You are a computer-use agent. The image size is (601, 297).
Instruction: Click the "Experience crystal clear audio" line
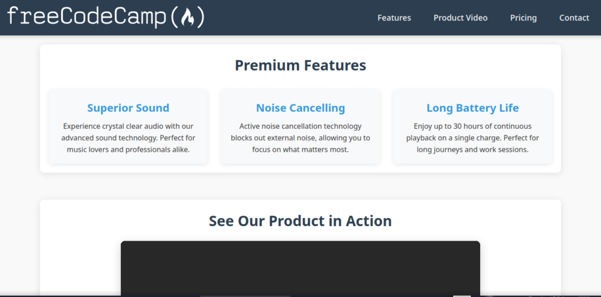tap(128, 126)
